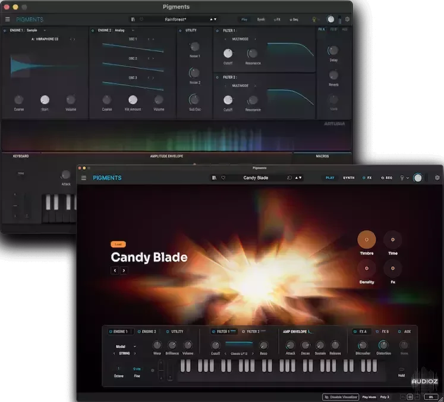
Task: Open hamburger menu in the Rainforest window
Action: (x=8, y=19)
